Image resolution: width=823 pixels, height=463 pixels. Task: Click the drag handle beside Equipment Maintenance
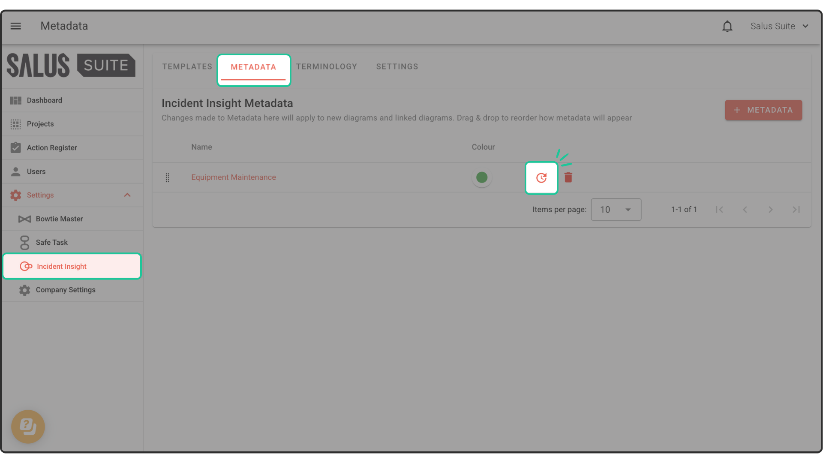(x=168, y=177)
